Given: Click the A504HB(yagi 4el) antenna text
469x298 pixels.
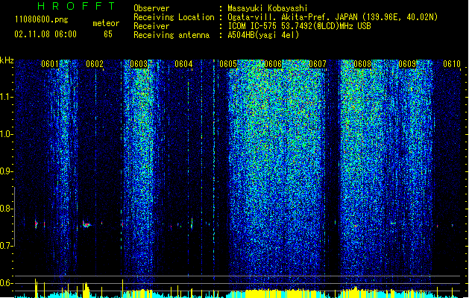Looking at the screenshot, I should pos(263,35).
